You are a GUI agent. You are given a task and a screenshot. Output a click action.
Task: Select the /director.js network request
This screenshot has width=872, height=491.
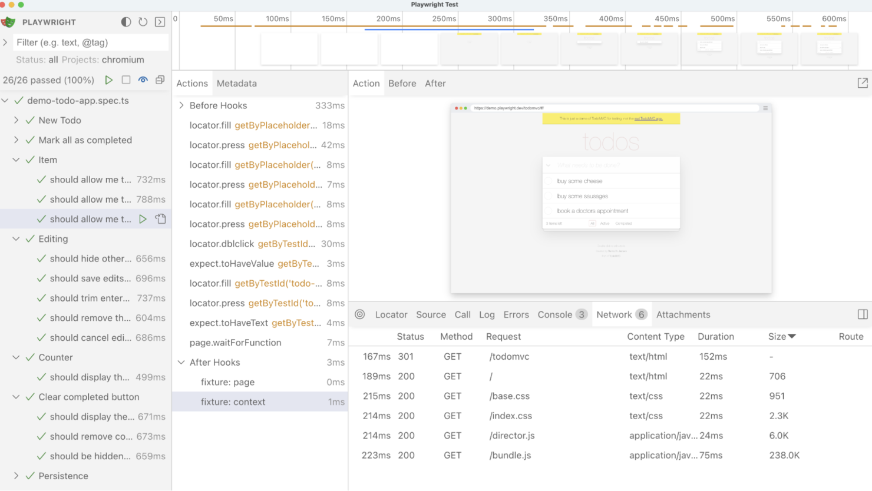click(610, 435)
